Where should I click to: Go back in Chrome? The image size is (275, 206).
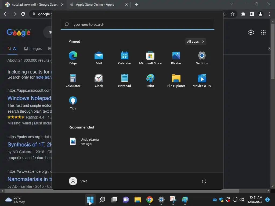coord(6,14)
